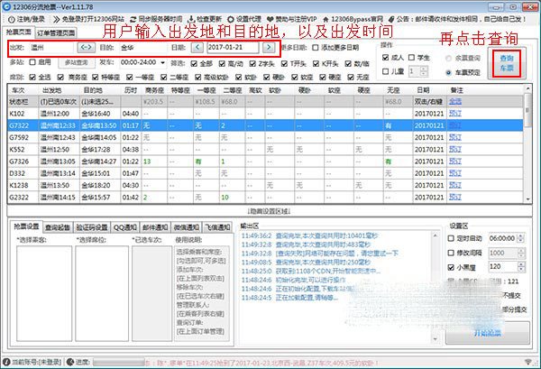Collapse settings via 隐藏设置区域 bar

tap(269, 209)
